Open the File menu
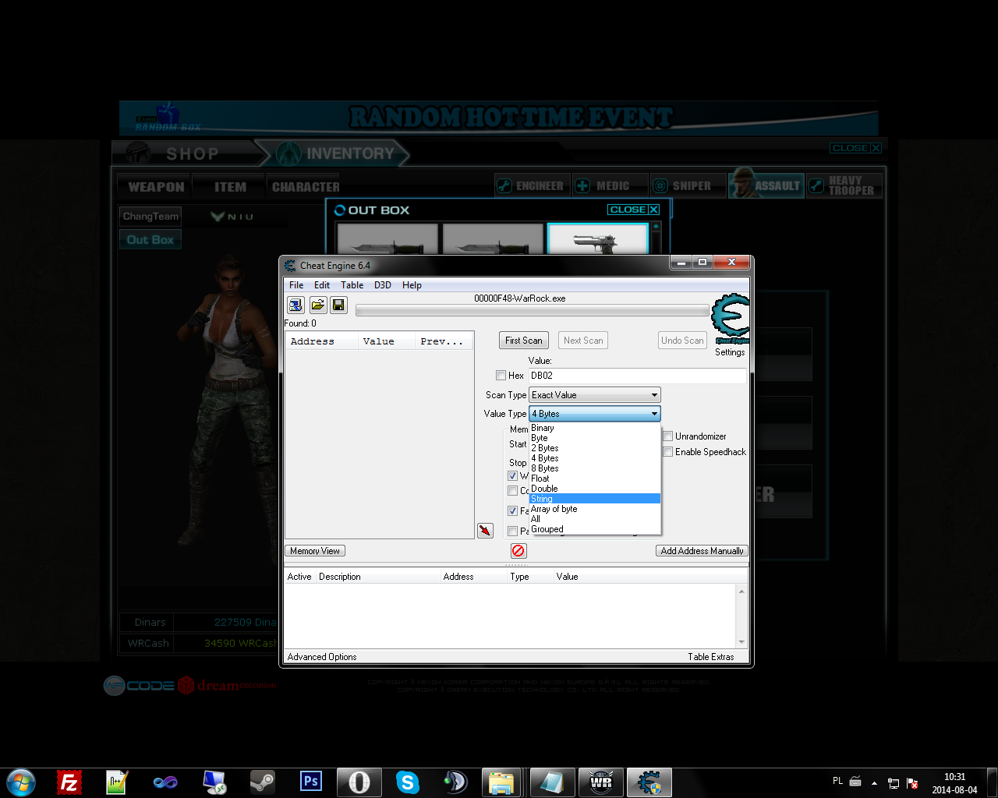 (x=296, y=285)
